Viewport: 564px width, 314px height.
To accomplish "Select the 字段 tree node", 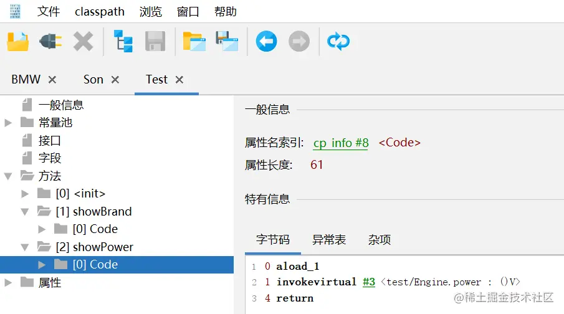I will coord(50,158).
